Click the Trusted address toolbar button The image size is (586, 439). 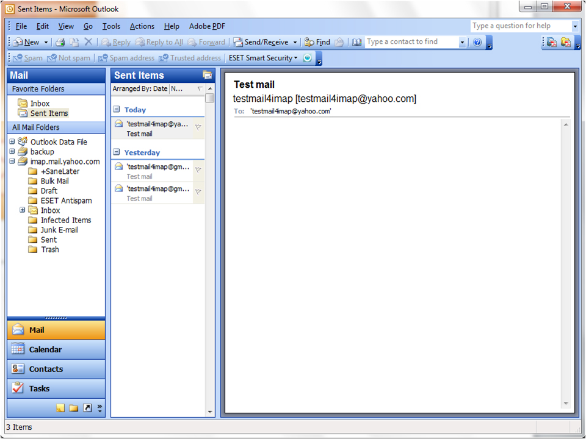click(190, 58)
